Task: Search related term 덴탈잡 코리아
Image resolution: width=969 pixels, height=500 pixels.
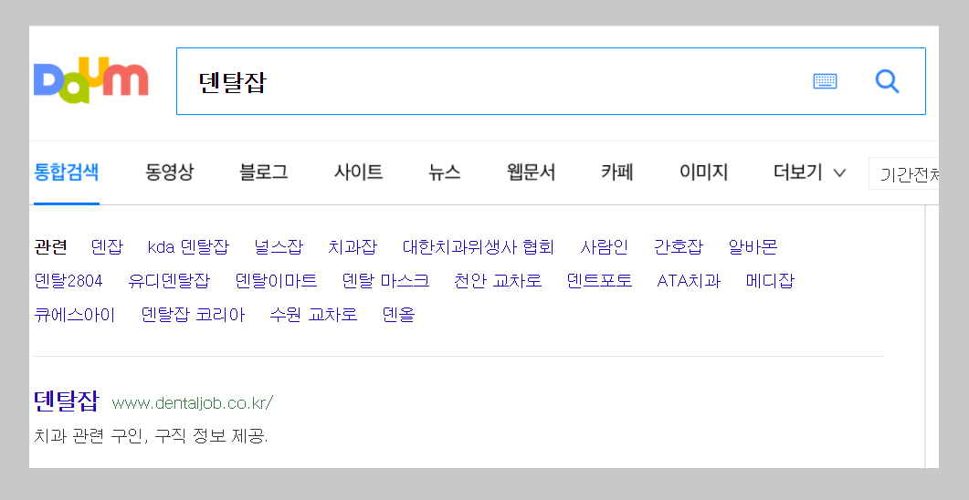Action: [193, 315]
